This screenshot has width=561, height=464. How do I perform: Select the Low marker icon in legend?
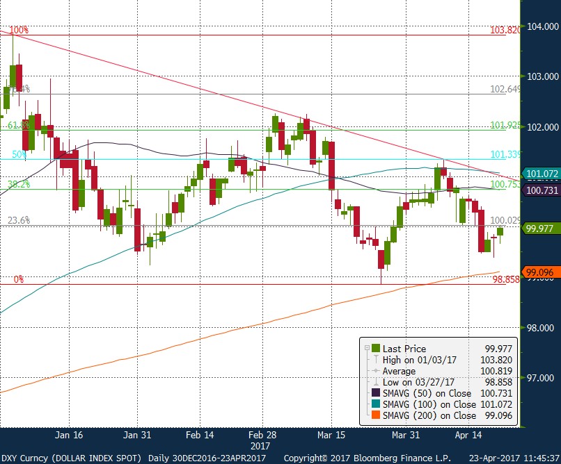[x=376, y=382]
